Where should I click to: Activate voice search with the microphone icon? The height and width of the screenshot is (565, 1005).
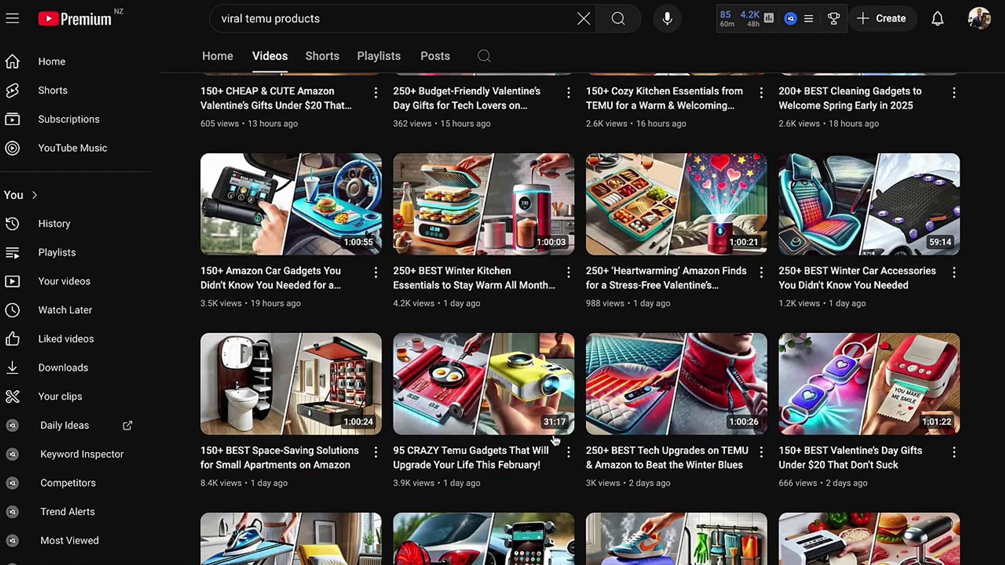[667, 18]
